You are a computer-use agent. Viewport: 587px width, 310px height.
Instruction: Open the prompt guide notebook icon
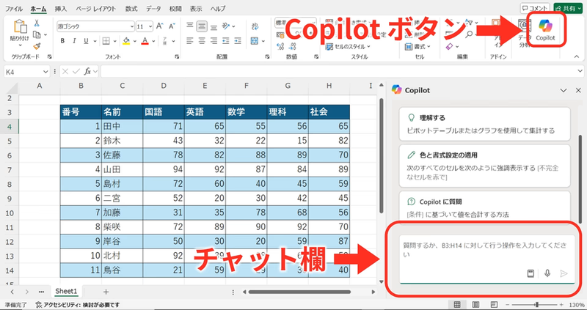531,273
